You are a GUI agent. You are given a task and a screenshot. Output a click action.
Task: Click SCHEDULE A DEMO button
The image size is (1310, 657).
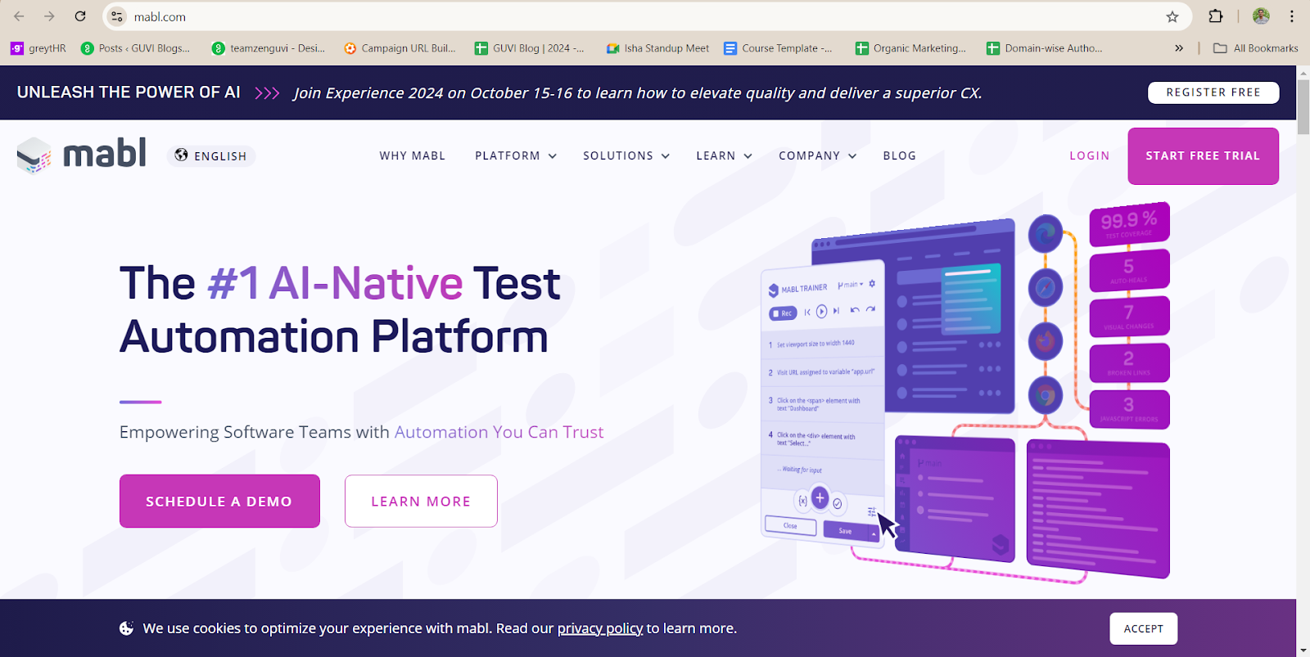[x=219, y=501]
